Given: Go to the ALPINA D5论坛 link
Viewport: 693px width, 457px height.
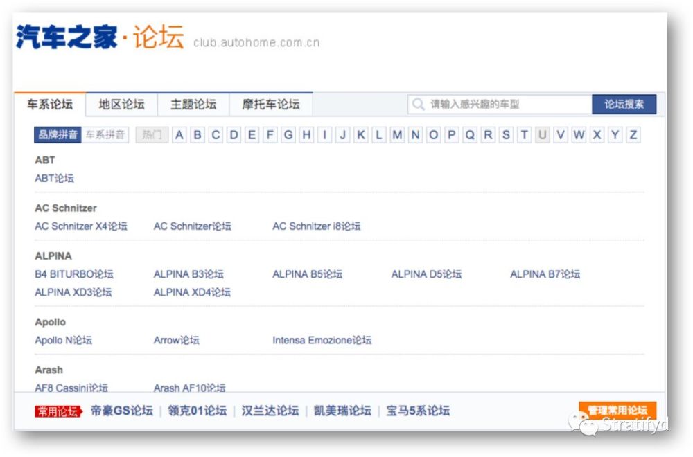Looking at the screenshot, I should pos(426,274).
